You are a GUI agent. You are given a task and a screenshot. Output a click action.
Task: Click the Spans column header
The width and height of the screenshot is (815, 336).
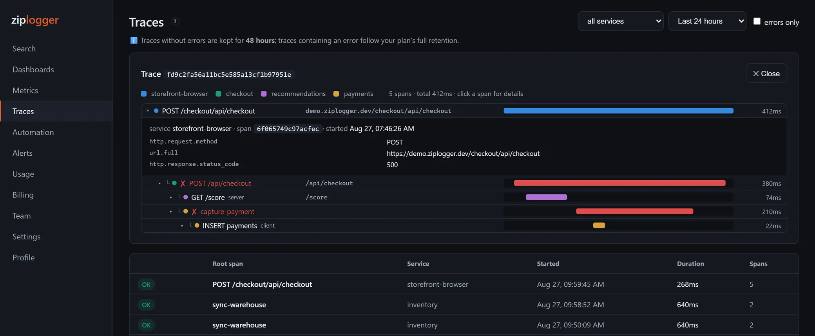758,264
